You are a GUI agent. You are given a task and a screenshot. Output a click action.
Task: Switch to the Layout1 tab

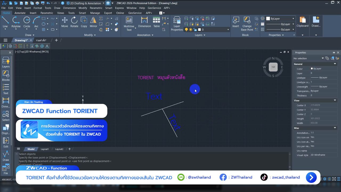(x=45, y=149)
